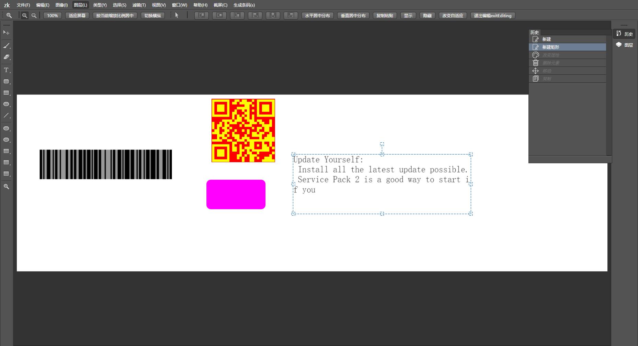Select the Eraser tool
638x346 pixels.
click(x=6, y=57)
